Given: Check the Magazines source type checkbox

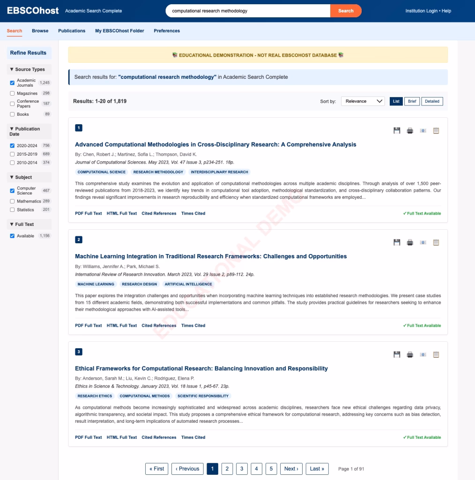Looking at the screenshot, I should click(13, 93).
